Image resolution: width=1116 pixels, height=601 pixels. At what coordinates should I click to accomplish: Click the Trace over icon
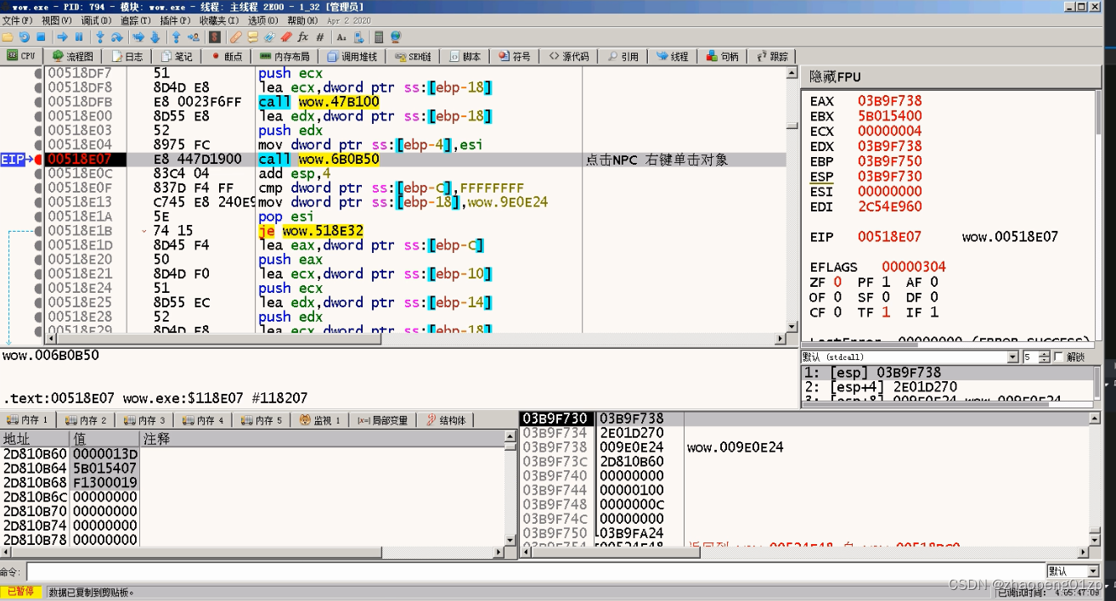point(155,37)
